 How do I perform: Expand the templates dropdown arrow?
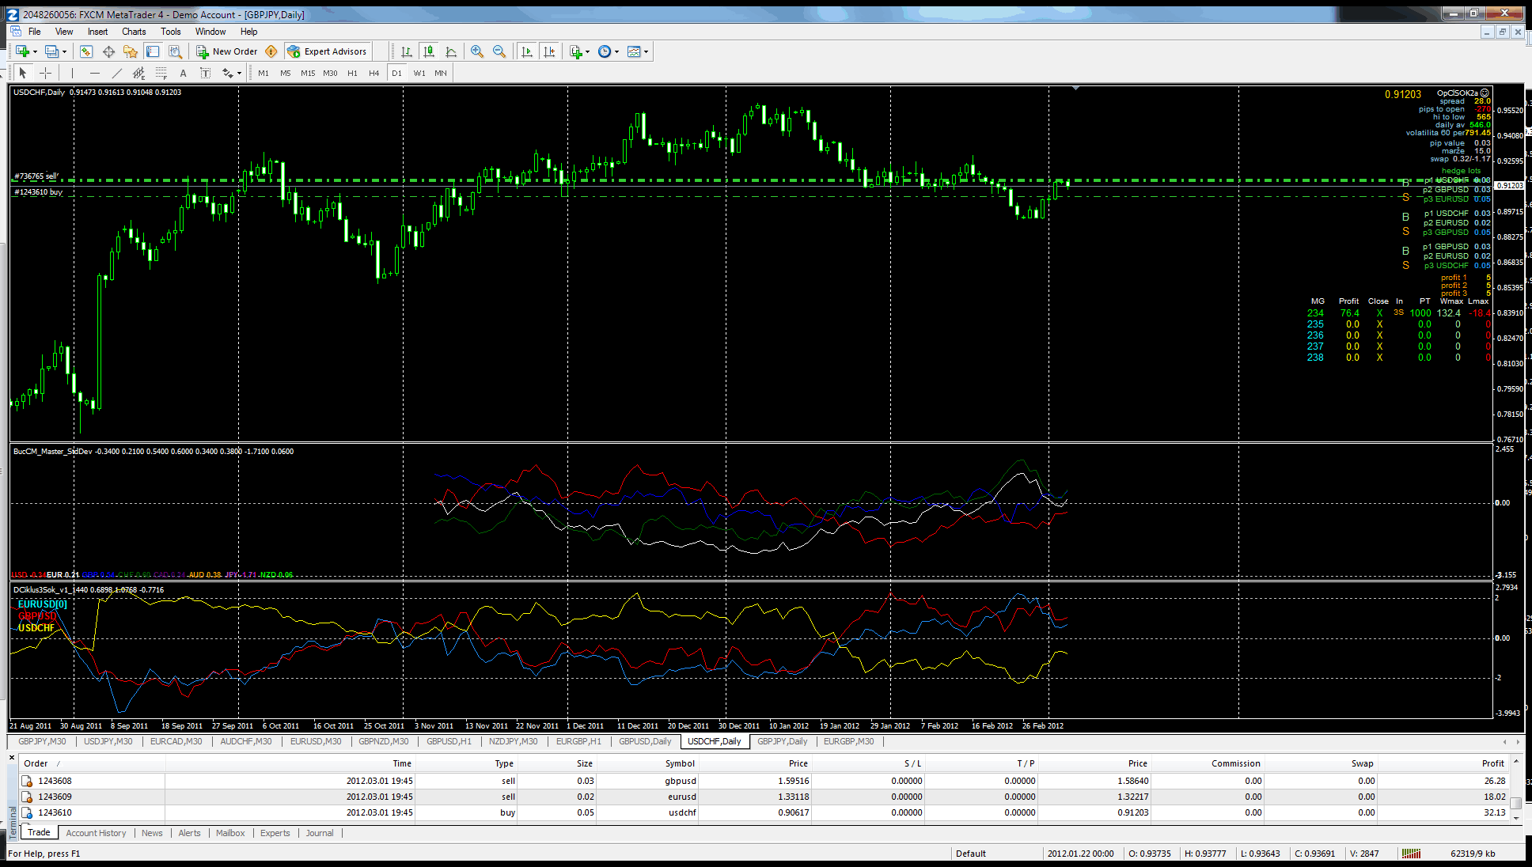click(x=646, y=51)
